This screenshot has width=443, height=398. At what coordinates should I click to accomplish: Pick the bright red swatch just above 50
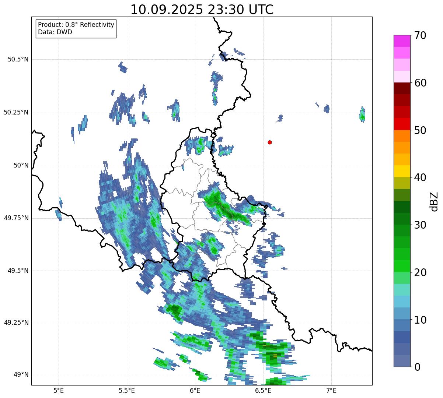click(402, 124)
